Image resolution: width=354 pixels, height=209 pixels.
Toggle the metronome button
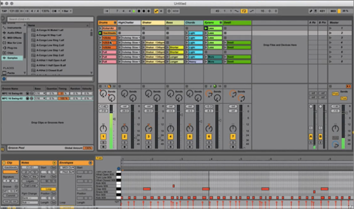click(x=55, y=11)
